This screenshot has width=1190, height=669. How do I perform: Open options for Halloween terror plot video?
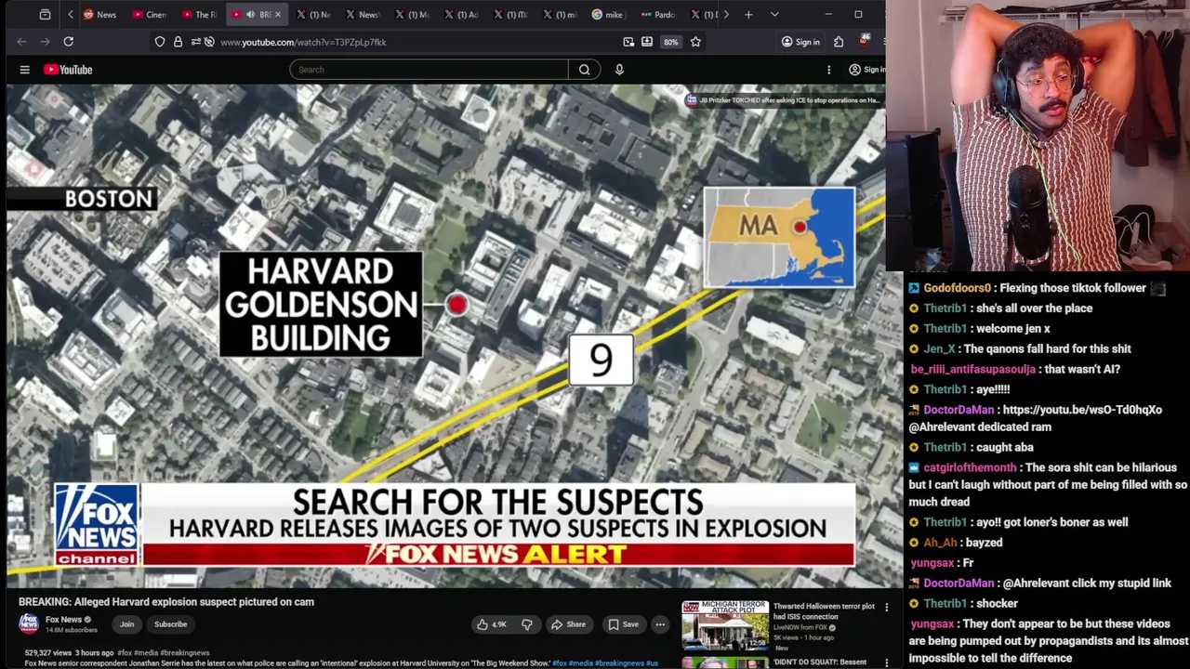point(886,608)
